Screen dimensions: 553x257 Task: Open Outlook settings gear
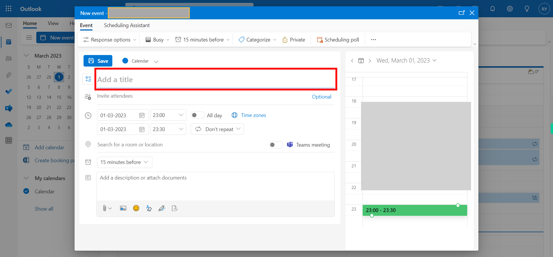point(510,9)
